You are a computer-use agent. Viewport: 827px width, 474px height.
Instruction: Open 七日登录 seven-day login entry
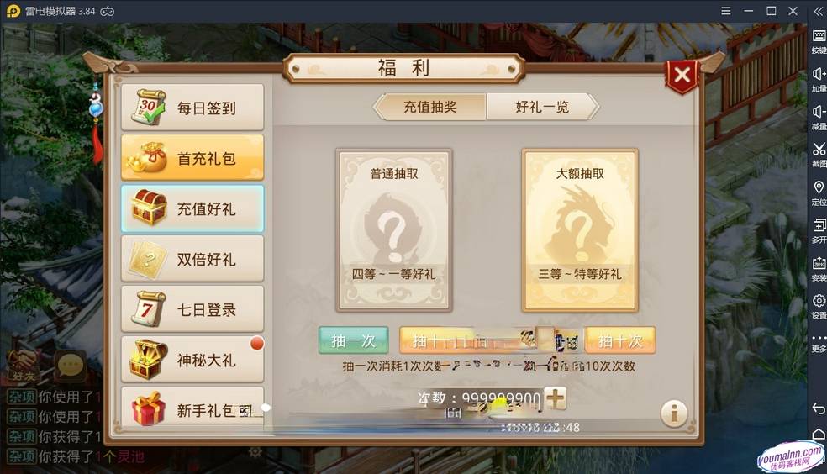pyautogui.click(x=192, y=309)
